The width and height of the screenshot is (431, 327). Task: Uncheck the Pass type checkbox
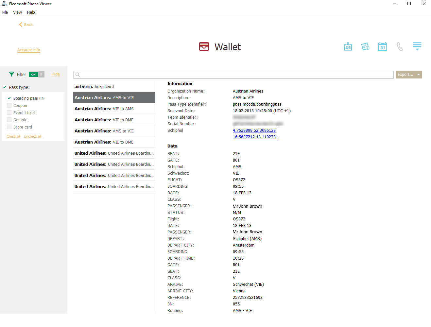tap(5, 87)
